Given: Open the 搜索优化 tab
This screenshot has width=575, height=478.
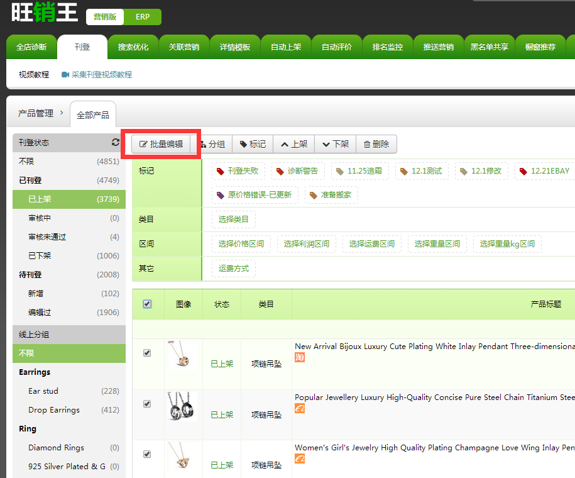Looking at the screenshot, I should pyautogui.click(x=133, y=47).
